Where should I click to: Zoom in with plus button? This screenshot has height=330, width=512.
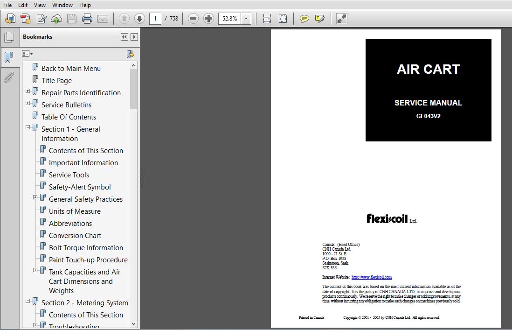tap(208, 19)
